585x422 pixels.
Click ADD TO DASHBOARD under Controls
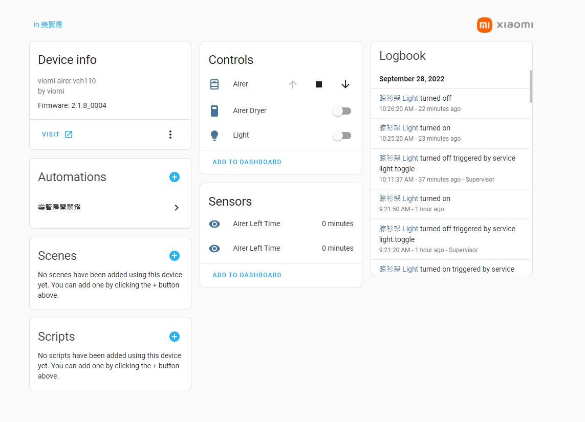click(247, 162)
